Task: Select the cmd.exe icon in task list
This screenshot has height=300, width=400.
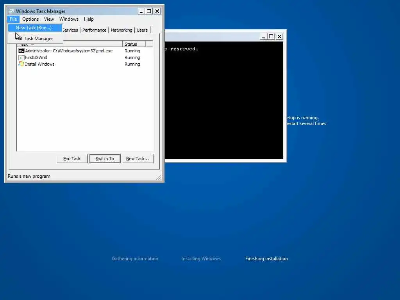Action: [21, 51]
